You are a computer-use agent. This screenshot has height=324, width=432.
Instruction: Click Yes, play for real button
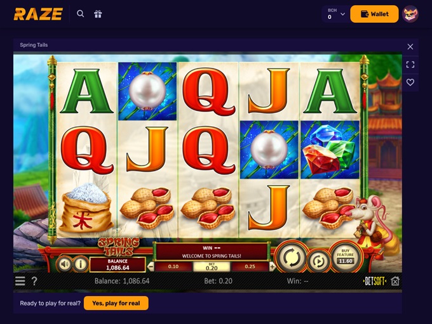point(116,303)
